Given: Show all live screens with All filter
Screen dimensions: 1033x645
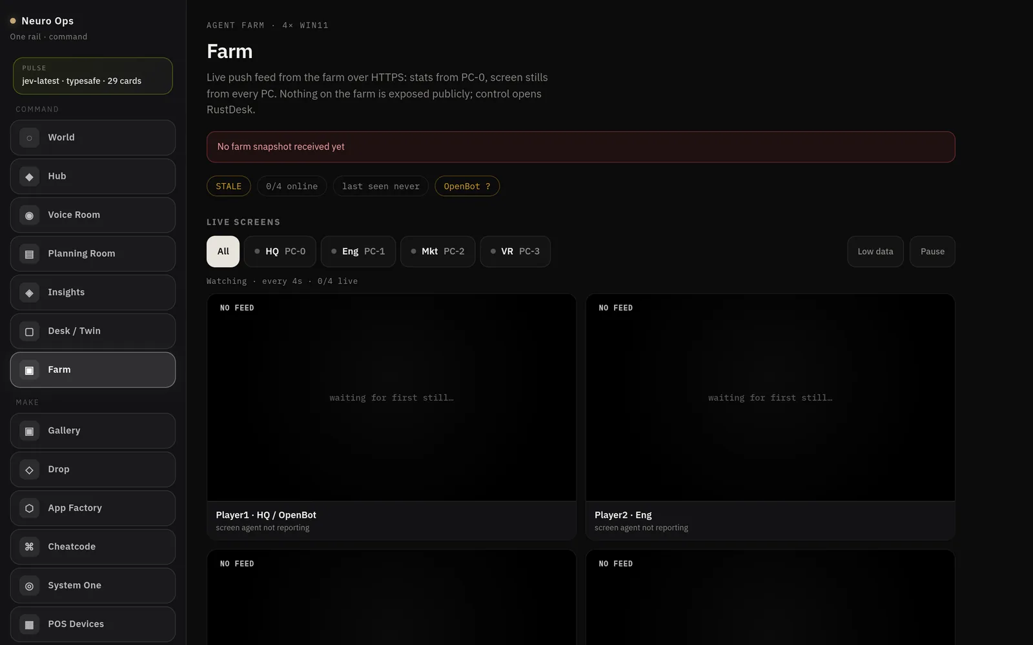Looking at the screenshot, I should click(x=223, y=252).
